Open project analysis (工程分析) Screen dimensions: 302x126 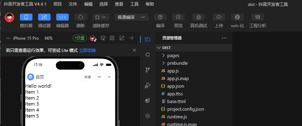pyautogui.click(x=258, y=17)
